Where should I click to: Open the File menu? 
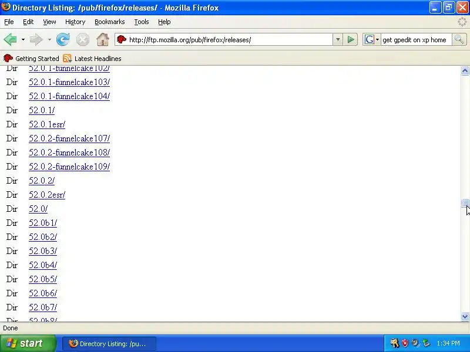9,22
